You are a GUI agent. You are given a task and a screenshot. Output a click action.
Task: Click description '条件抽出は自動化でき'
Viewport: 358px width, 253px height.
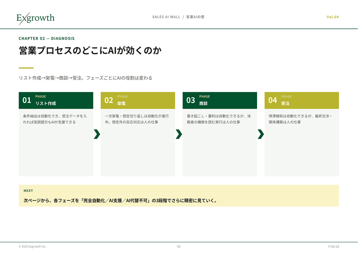click(55, 119)
